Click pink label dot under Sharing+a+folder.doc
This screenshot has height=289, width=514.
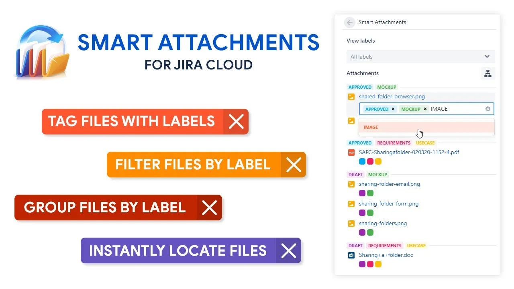(370, 264)
